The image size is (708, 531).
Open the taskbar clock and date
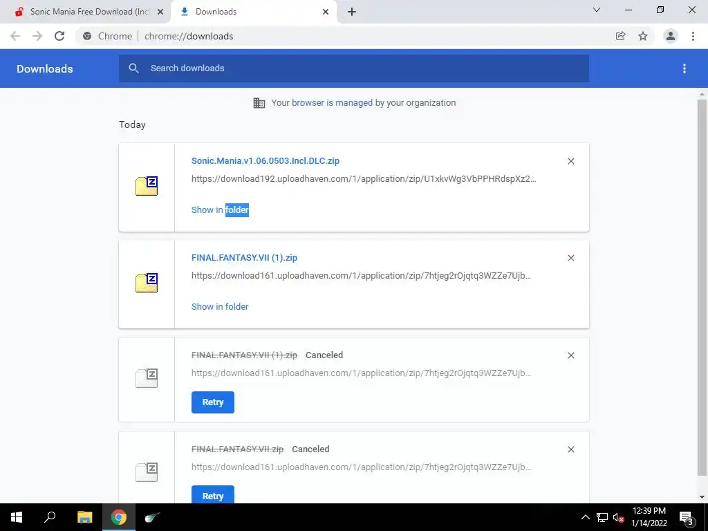click(x=649, y=517)
